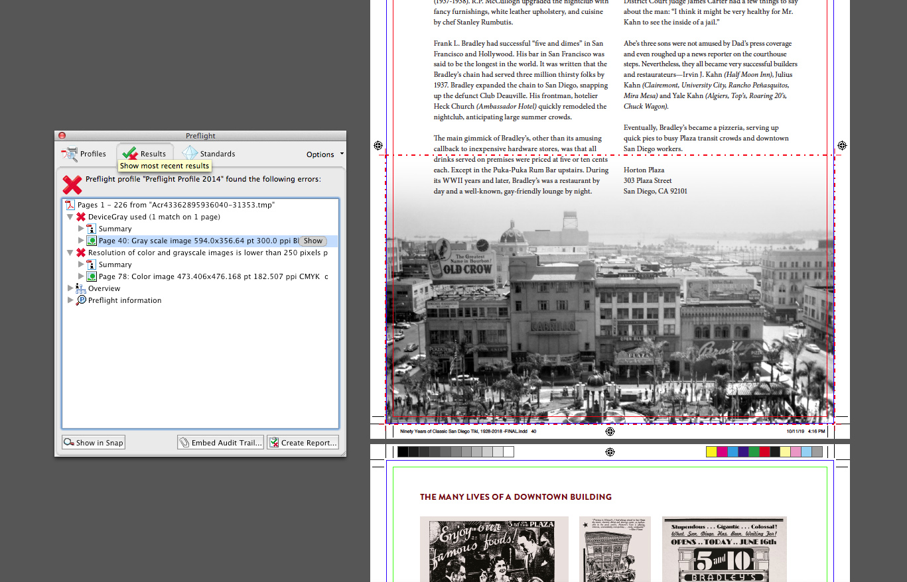Click the Show in Snap button

pos(94,443)
